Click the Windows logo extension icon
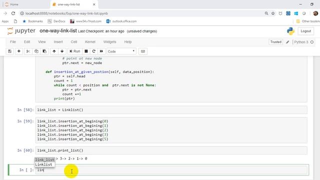The image size is (320, 180). tap(296, 13)
